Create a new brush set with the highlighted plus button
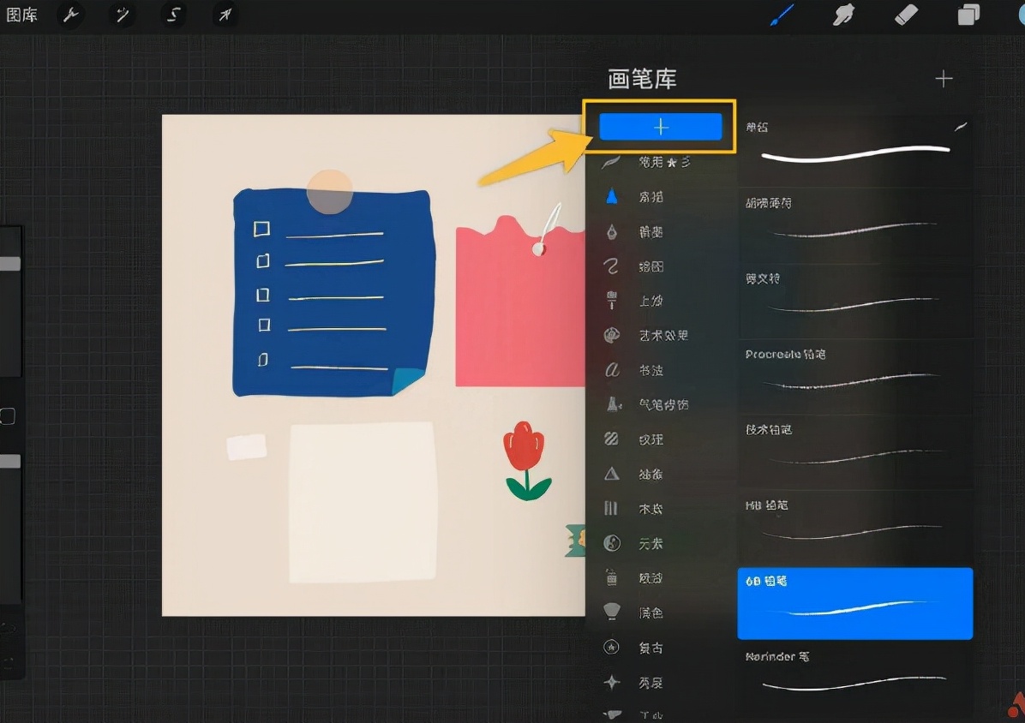Viewport: 1025px width, 723px height. 660,127
